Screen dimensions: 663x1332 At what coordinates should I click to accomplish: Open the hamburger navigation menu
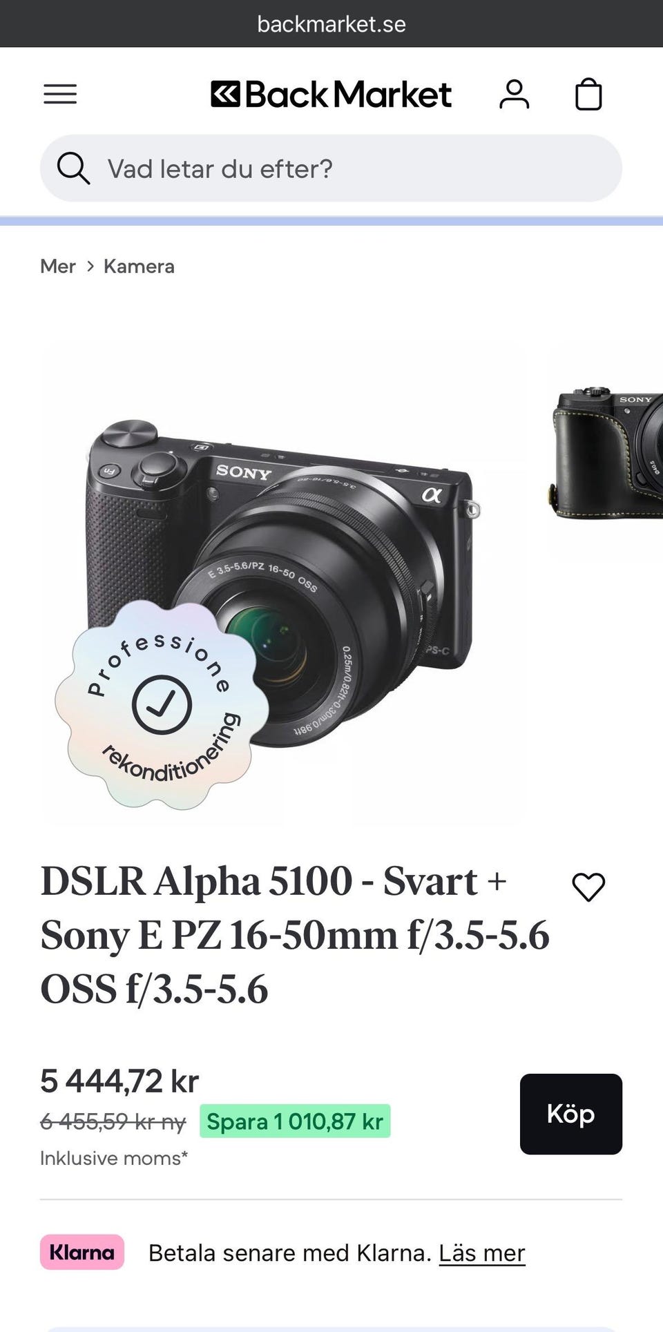[60, 94]
